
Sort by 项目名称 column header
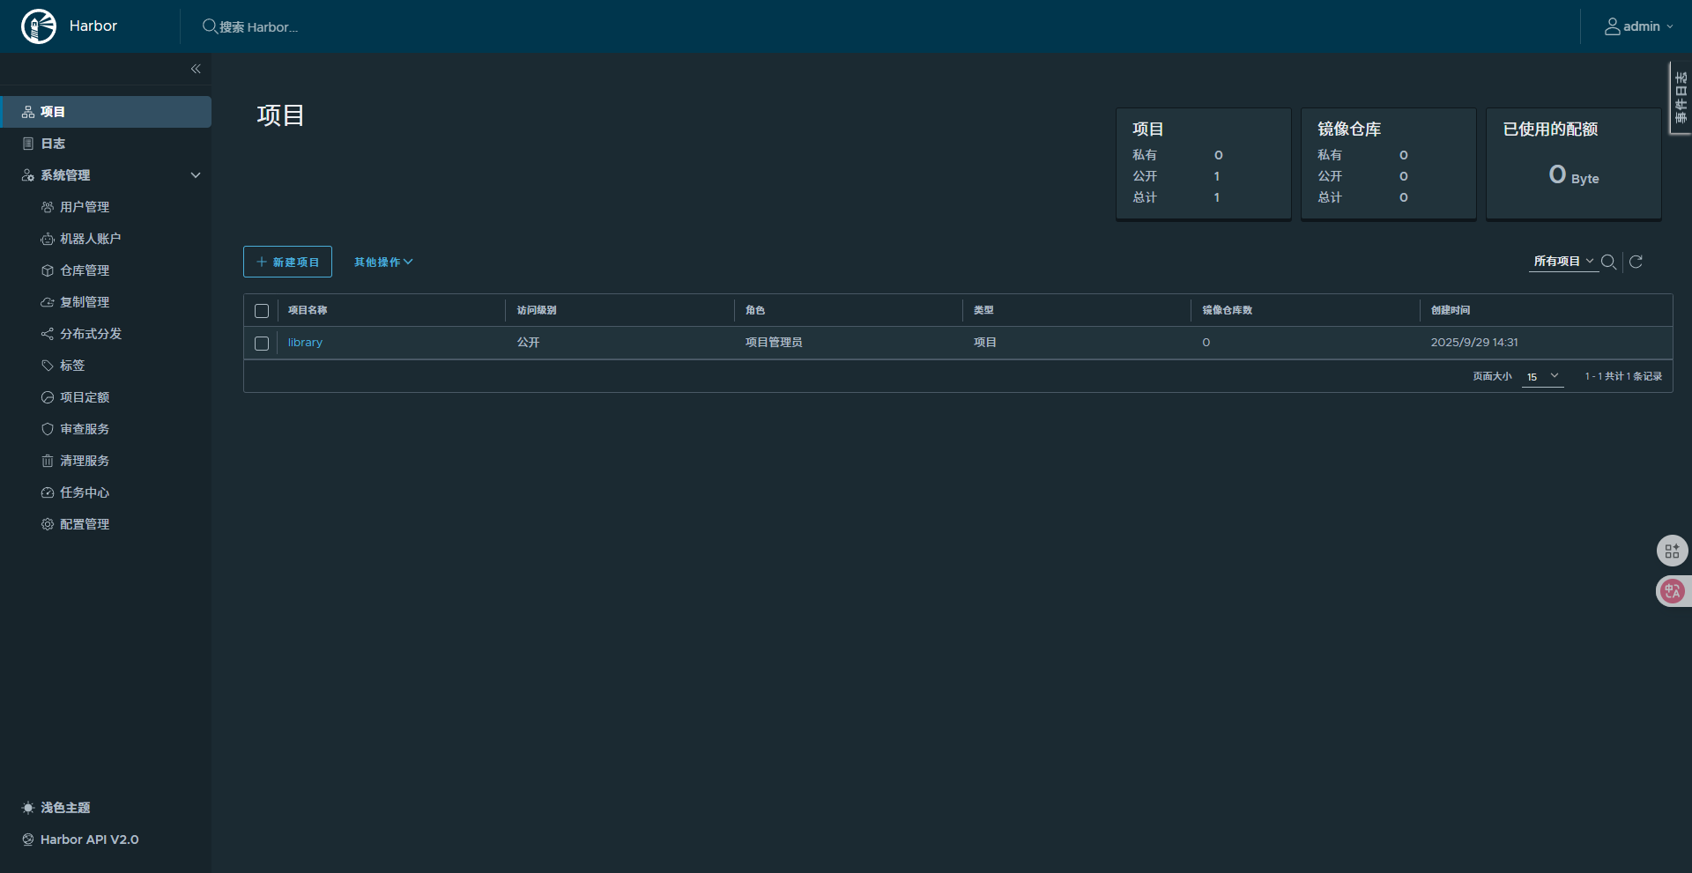(308, 310)
